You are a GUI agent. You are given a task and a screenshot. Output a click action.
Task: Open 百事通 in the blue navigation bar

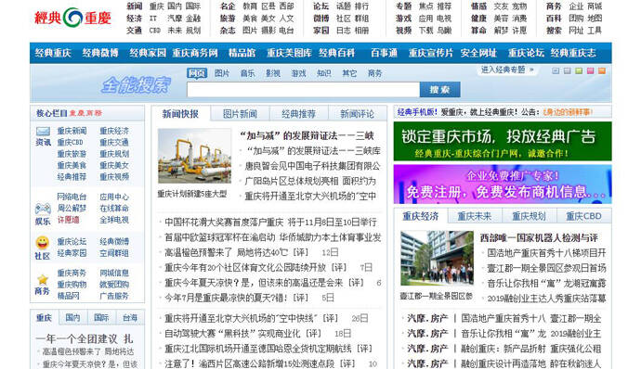click(x=384, y=53)
